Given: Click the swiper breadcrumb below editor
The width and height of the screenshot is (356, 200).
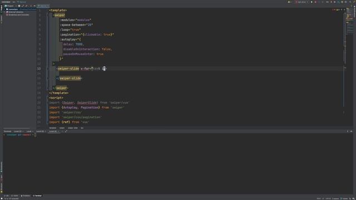Looking at the screenshot, I should (x=62, y=128).
